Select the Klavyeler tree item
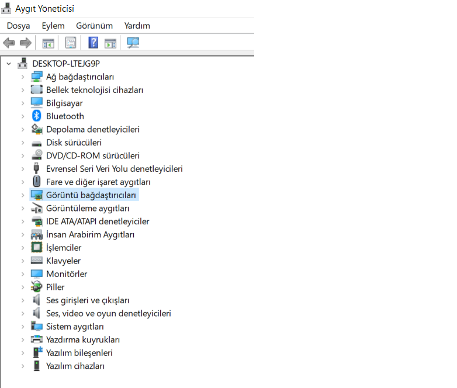 point(63,261)
